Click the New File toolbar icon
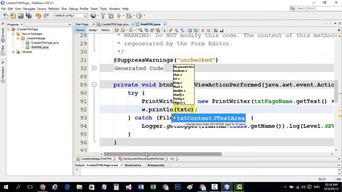342x192 pixels. click(6, 15)
